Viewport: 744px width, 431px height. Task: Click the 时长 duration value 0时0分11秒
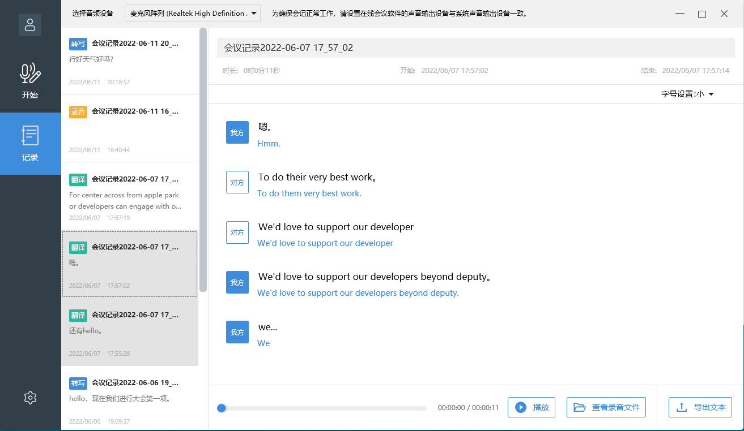click(x=262, y=71)
